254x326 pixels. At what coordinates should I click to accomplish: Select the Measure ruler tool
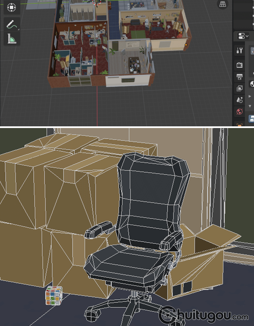(12, 39)
